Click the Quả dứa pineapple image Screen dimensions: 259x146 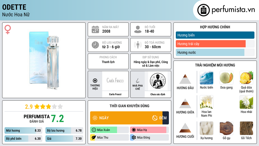(246, 78)
